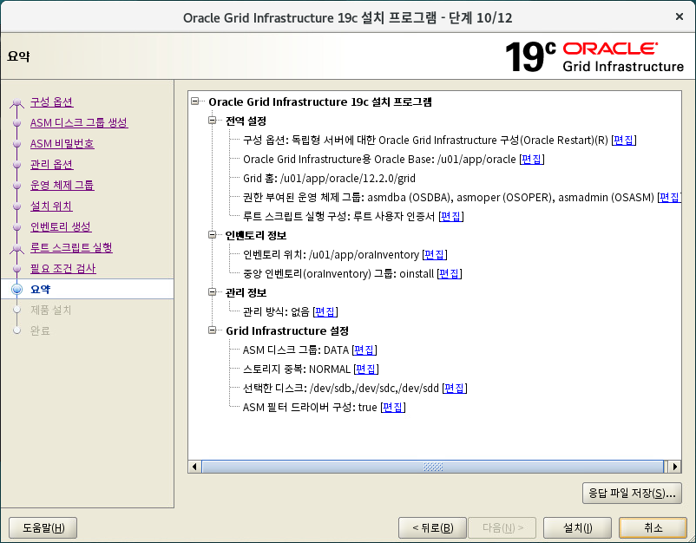Click the ASM 디스크 그룹 생성 step bullet
The width and height of the screenshot is (696, 543).
tap(16, 123)
